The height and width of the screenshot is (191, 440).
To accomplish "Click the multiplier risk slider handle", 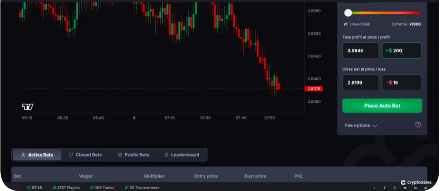I will pyautogui.click(x=348, y=13).
